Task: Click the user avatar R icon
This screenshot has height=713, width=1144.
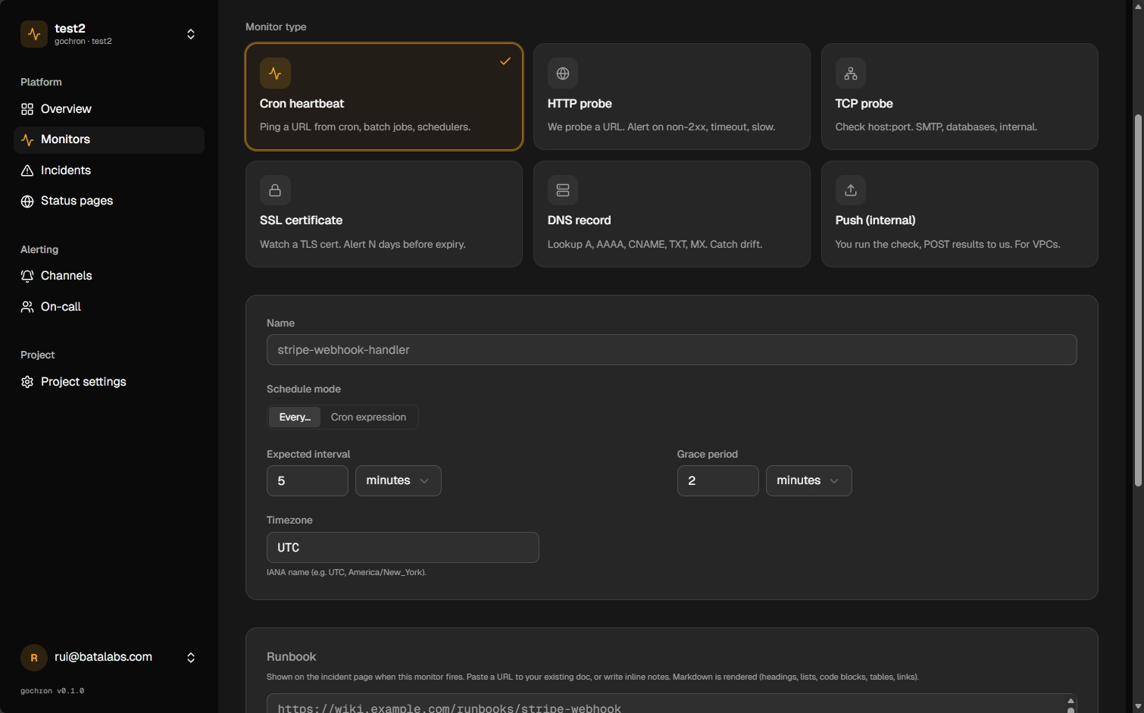Action: (x=33, y=658)
